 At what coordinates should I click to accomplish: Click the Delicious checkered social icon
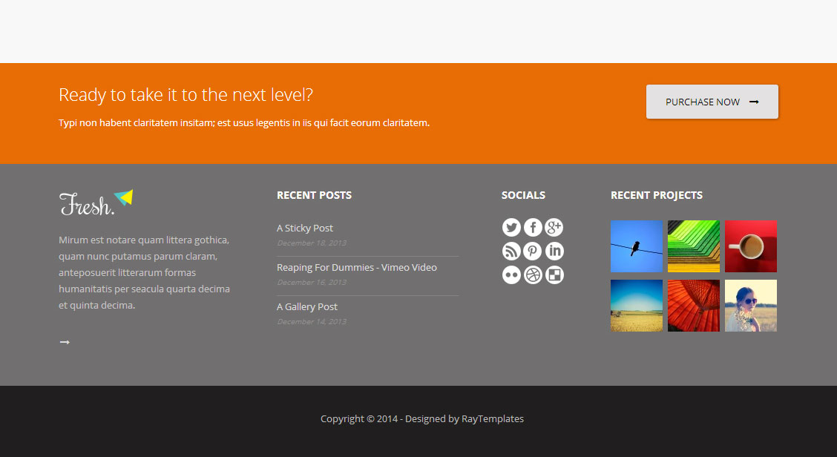click(x=554, y=275)
